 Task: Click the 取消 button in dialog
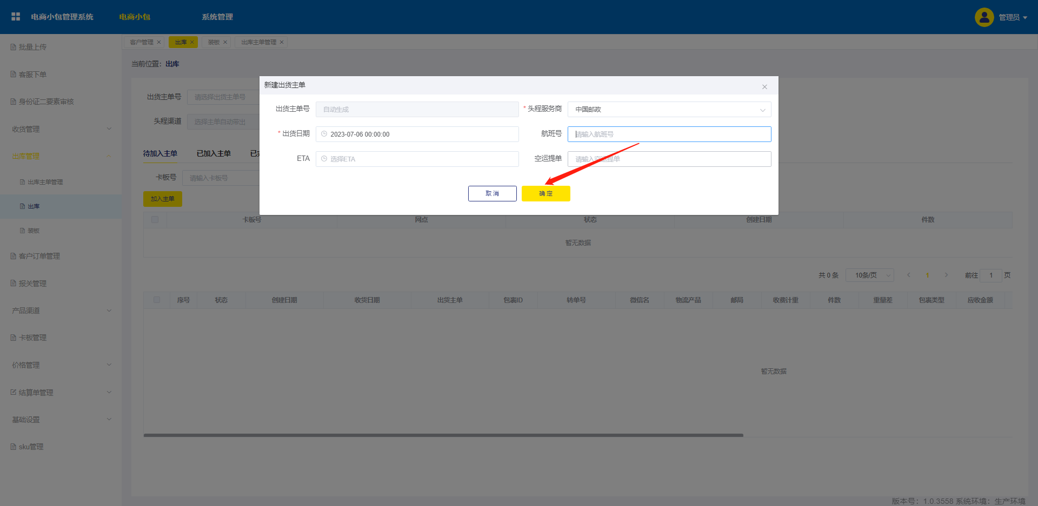click(492, 193)
